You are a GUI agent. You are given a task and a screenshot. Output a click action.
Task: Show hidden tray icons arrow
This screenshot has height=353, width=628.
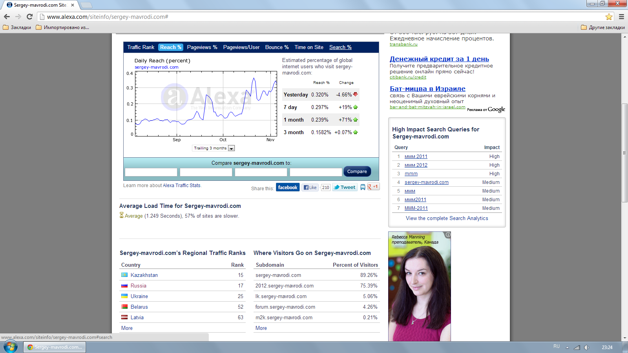click(567, 348)
